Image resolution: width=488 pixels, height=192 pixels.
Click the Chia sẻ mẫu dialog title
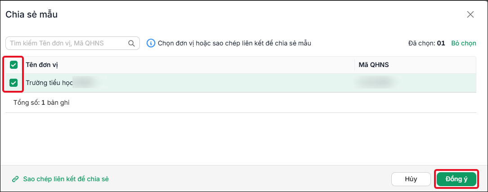coord(31,14)
